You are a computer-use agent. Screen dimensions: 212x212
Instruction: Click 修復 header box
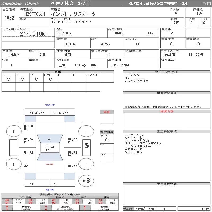[107, 112]
